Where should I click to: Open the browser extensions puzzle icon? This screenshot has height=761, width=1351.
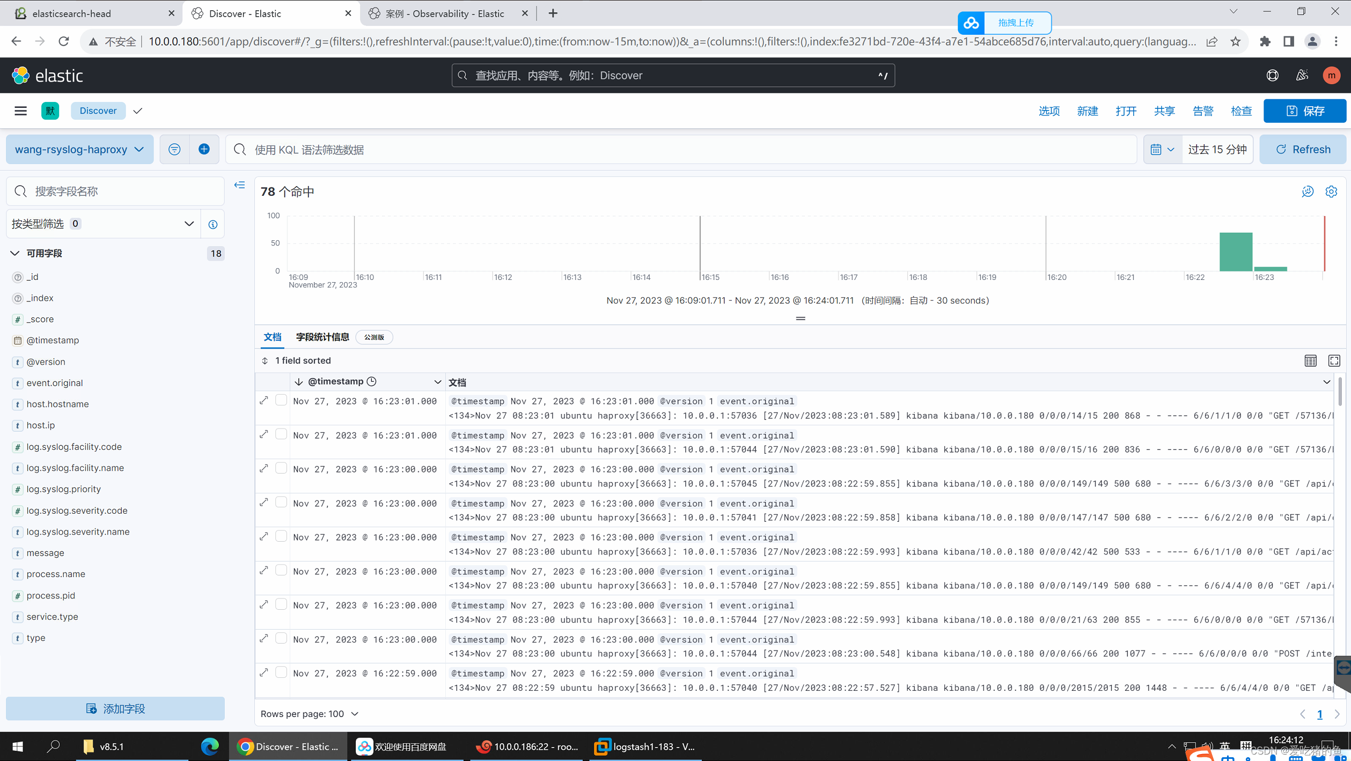coord(1265,41)
